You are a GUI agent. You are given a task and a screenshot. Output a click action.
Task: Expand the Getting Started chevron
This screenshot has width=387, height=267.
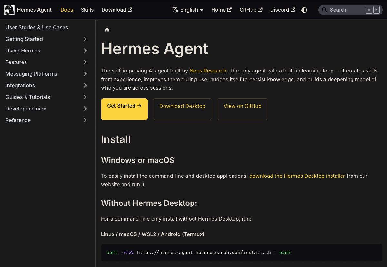(85, 39)
